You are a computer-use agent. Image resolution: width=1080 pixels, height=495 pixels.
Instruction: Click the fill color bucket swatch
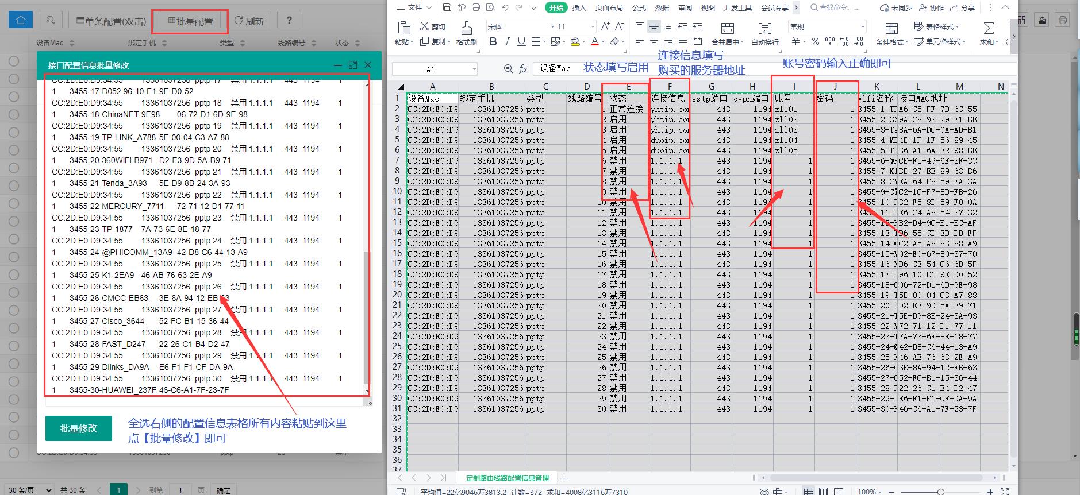[x=575, y=41]
